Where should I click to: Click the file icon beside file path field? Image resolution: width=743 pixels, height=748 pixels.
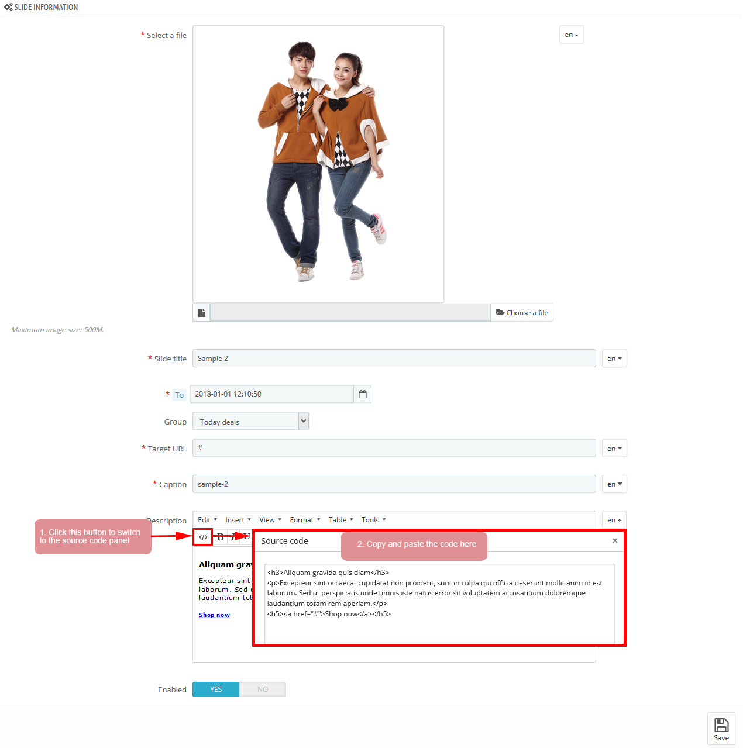[x=201, y=313]
